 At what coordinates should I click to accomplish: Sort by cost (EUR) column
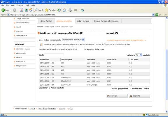coord(139,59)
